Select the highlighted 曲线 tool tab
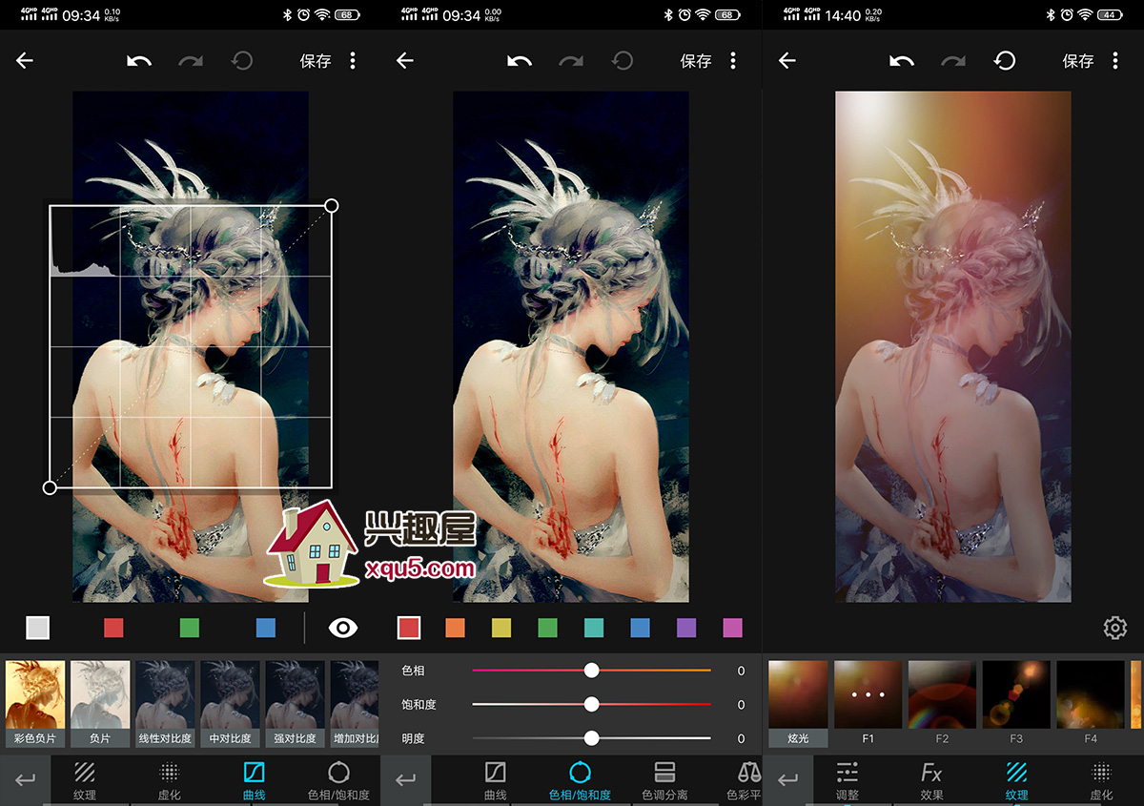The height and width of the screenshot is (806, 1144). pyautogui.click(x=254, y=780)
